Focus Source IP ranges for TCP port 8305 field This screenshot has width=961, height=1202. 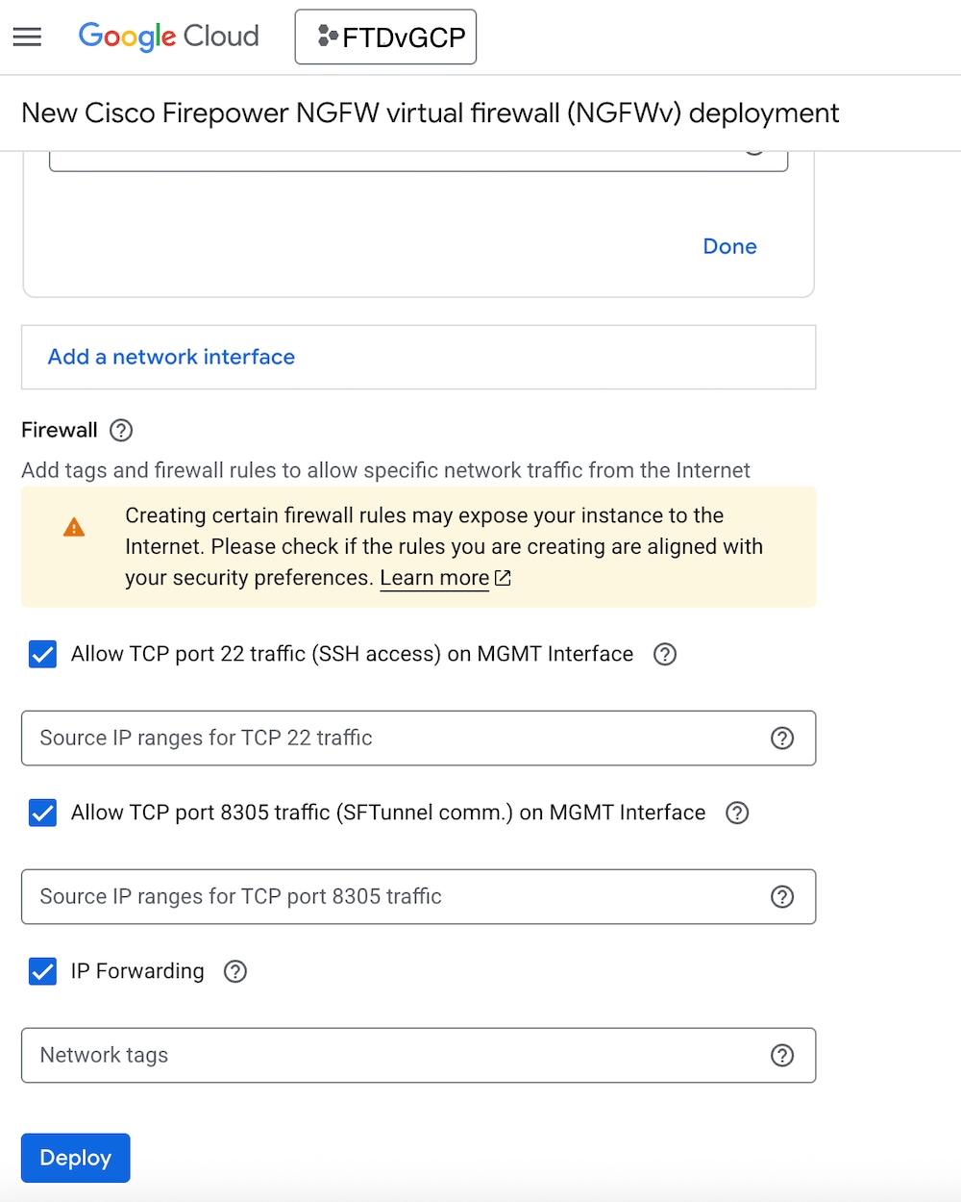click(384, 896)
